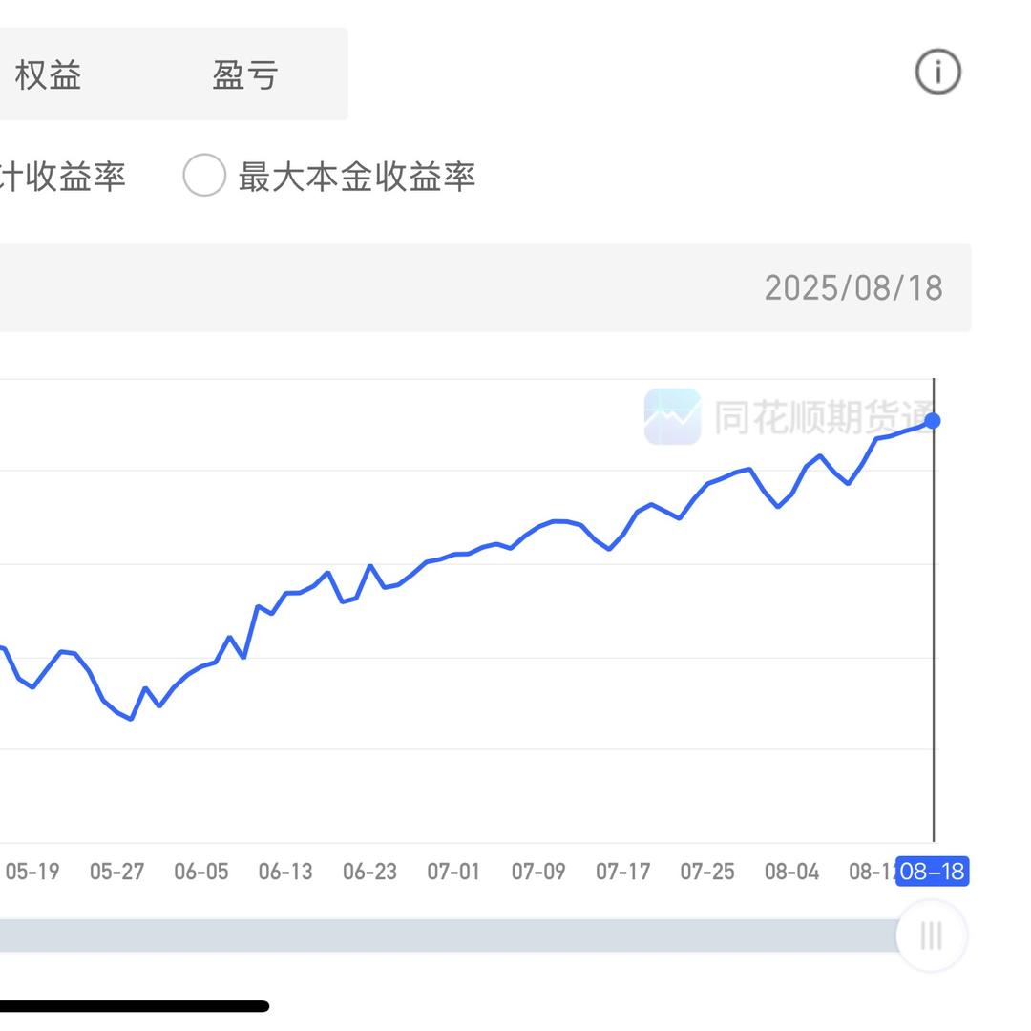Click the 06-13 axis label
1031x1031 pixels.
[x=285, y=872]
